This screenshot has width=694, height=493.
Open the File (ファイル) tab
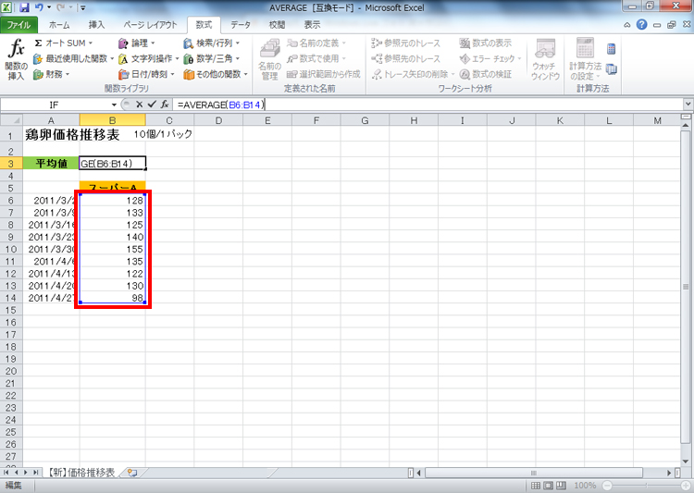19,25
